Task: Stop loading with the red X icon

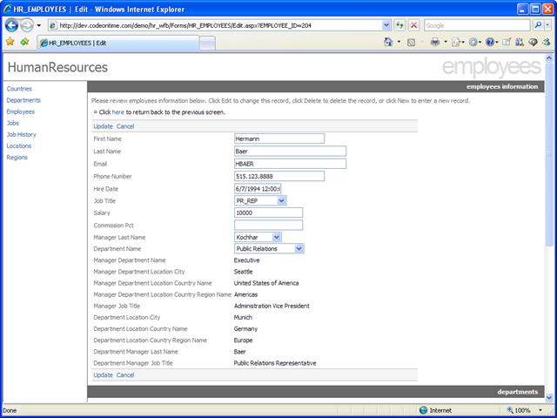Action: [x=414, y=25]
